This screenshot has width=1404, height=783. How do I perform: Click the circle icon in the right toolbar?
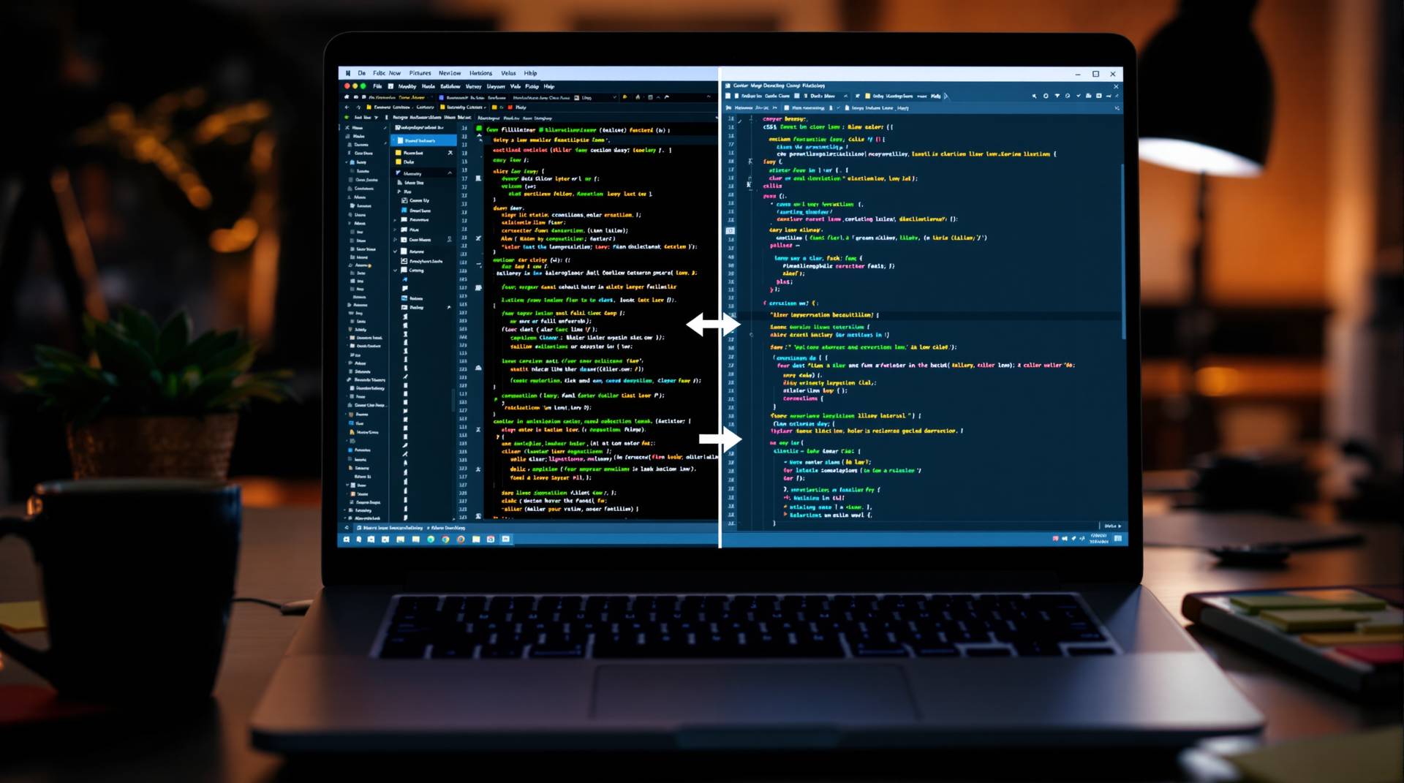1046,97
